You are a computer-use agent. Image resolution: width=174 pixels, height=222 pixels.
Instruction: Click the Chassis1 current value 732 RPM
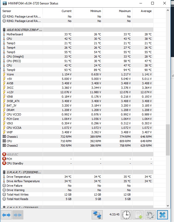[66, 137]
